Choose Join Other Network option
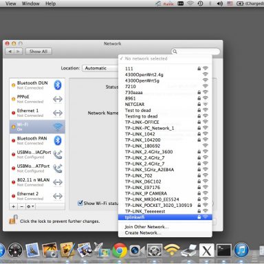The height and width of the screenshot is (264, 264). click(x=146, y=227)
